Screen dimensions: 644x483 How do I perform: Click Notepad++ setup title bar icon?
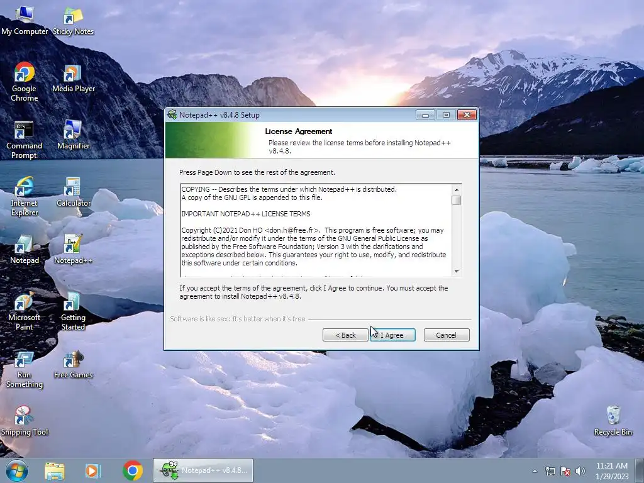pos(172,115)
